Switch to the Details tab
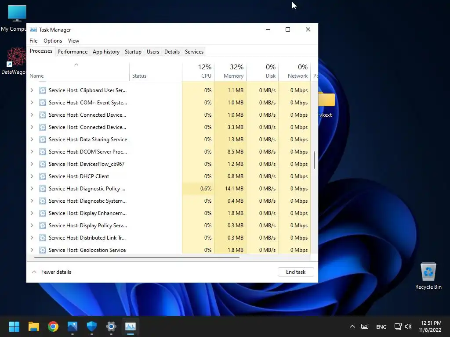 pos(172,52)
